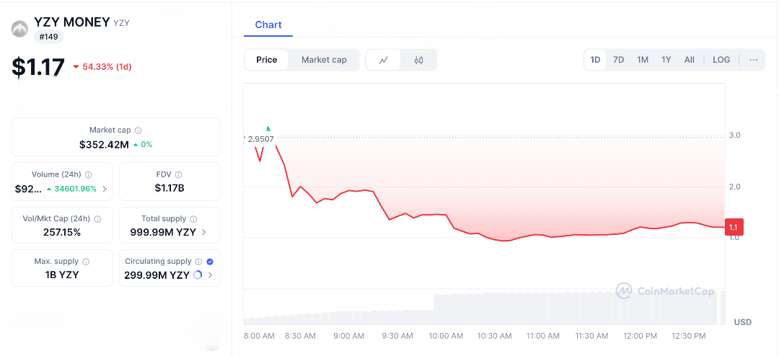Expand the Total supply details chevron
Screen dimensions: 779x356
tap(204, 232)
